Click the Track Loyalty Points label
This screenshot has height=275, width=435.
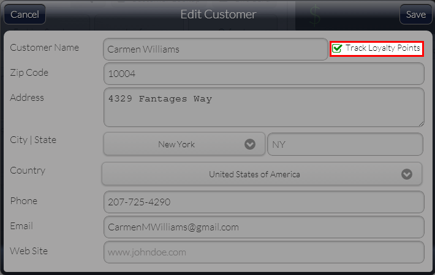(382, 48)
